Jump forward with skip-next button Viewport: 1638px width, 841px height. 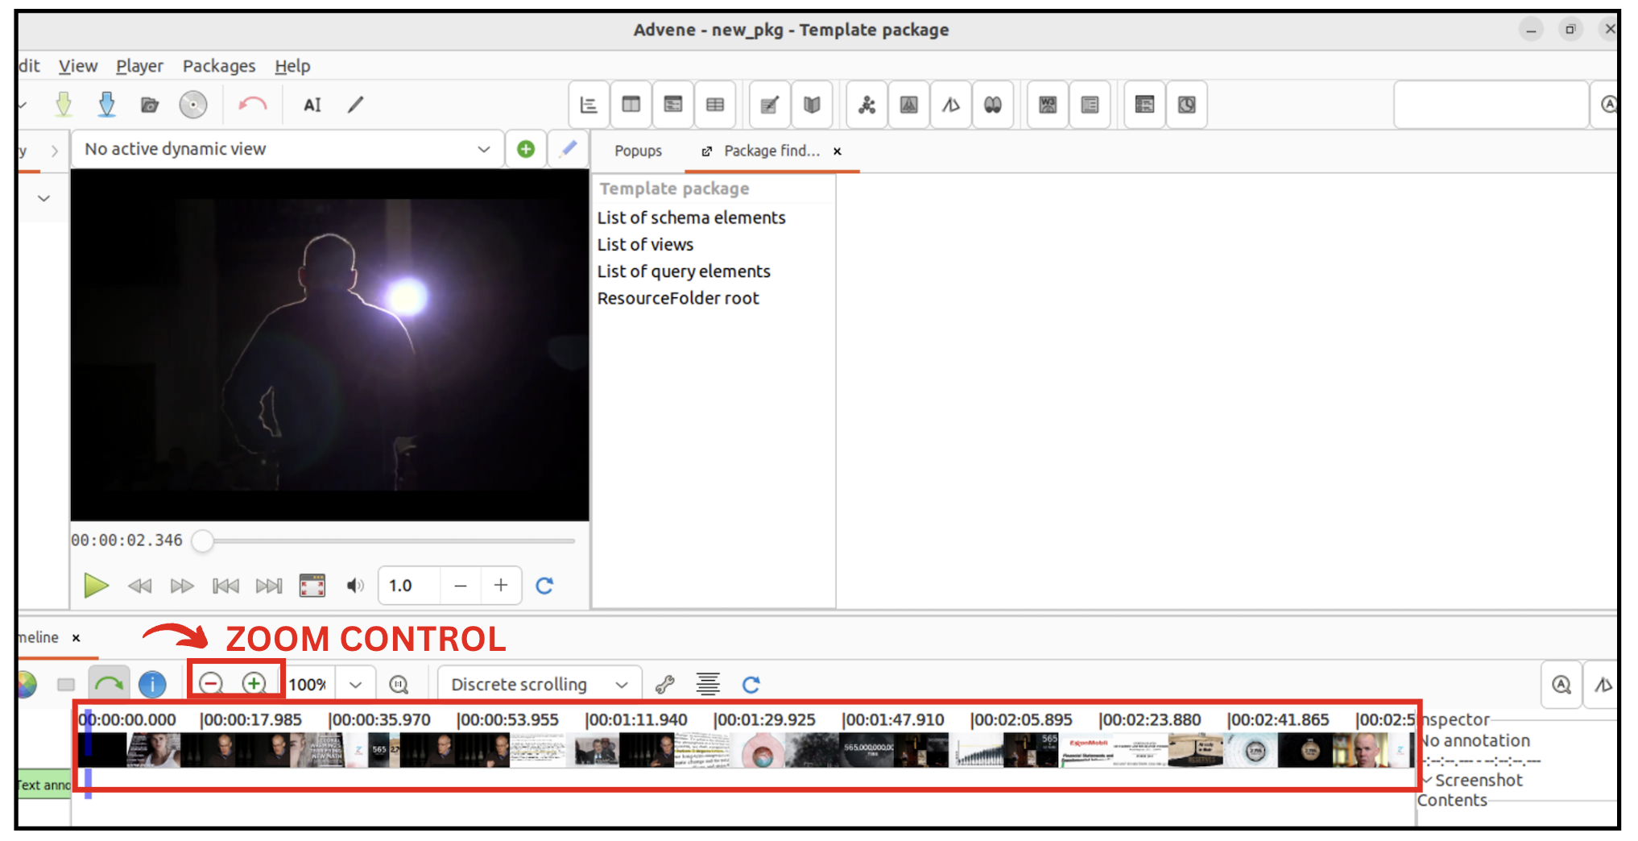pos(269,586)
